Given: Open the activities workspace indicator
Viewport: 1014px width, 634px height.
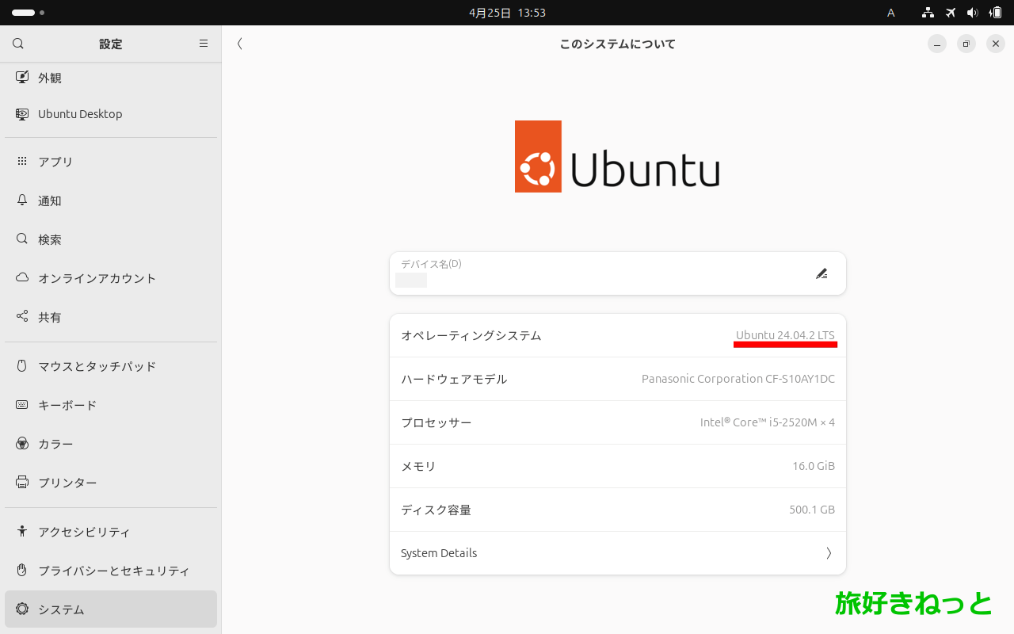Looking at the screenshot, I should [x=28, y=13].
